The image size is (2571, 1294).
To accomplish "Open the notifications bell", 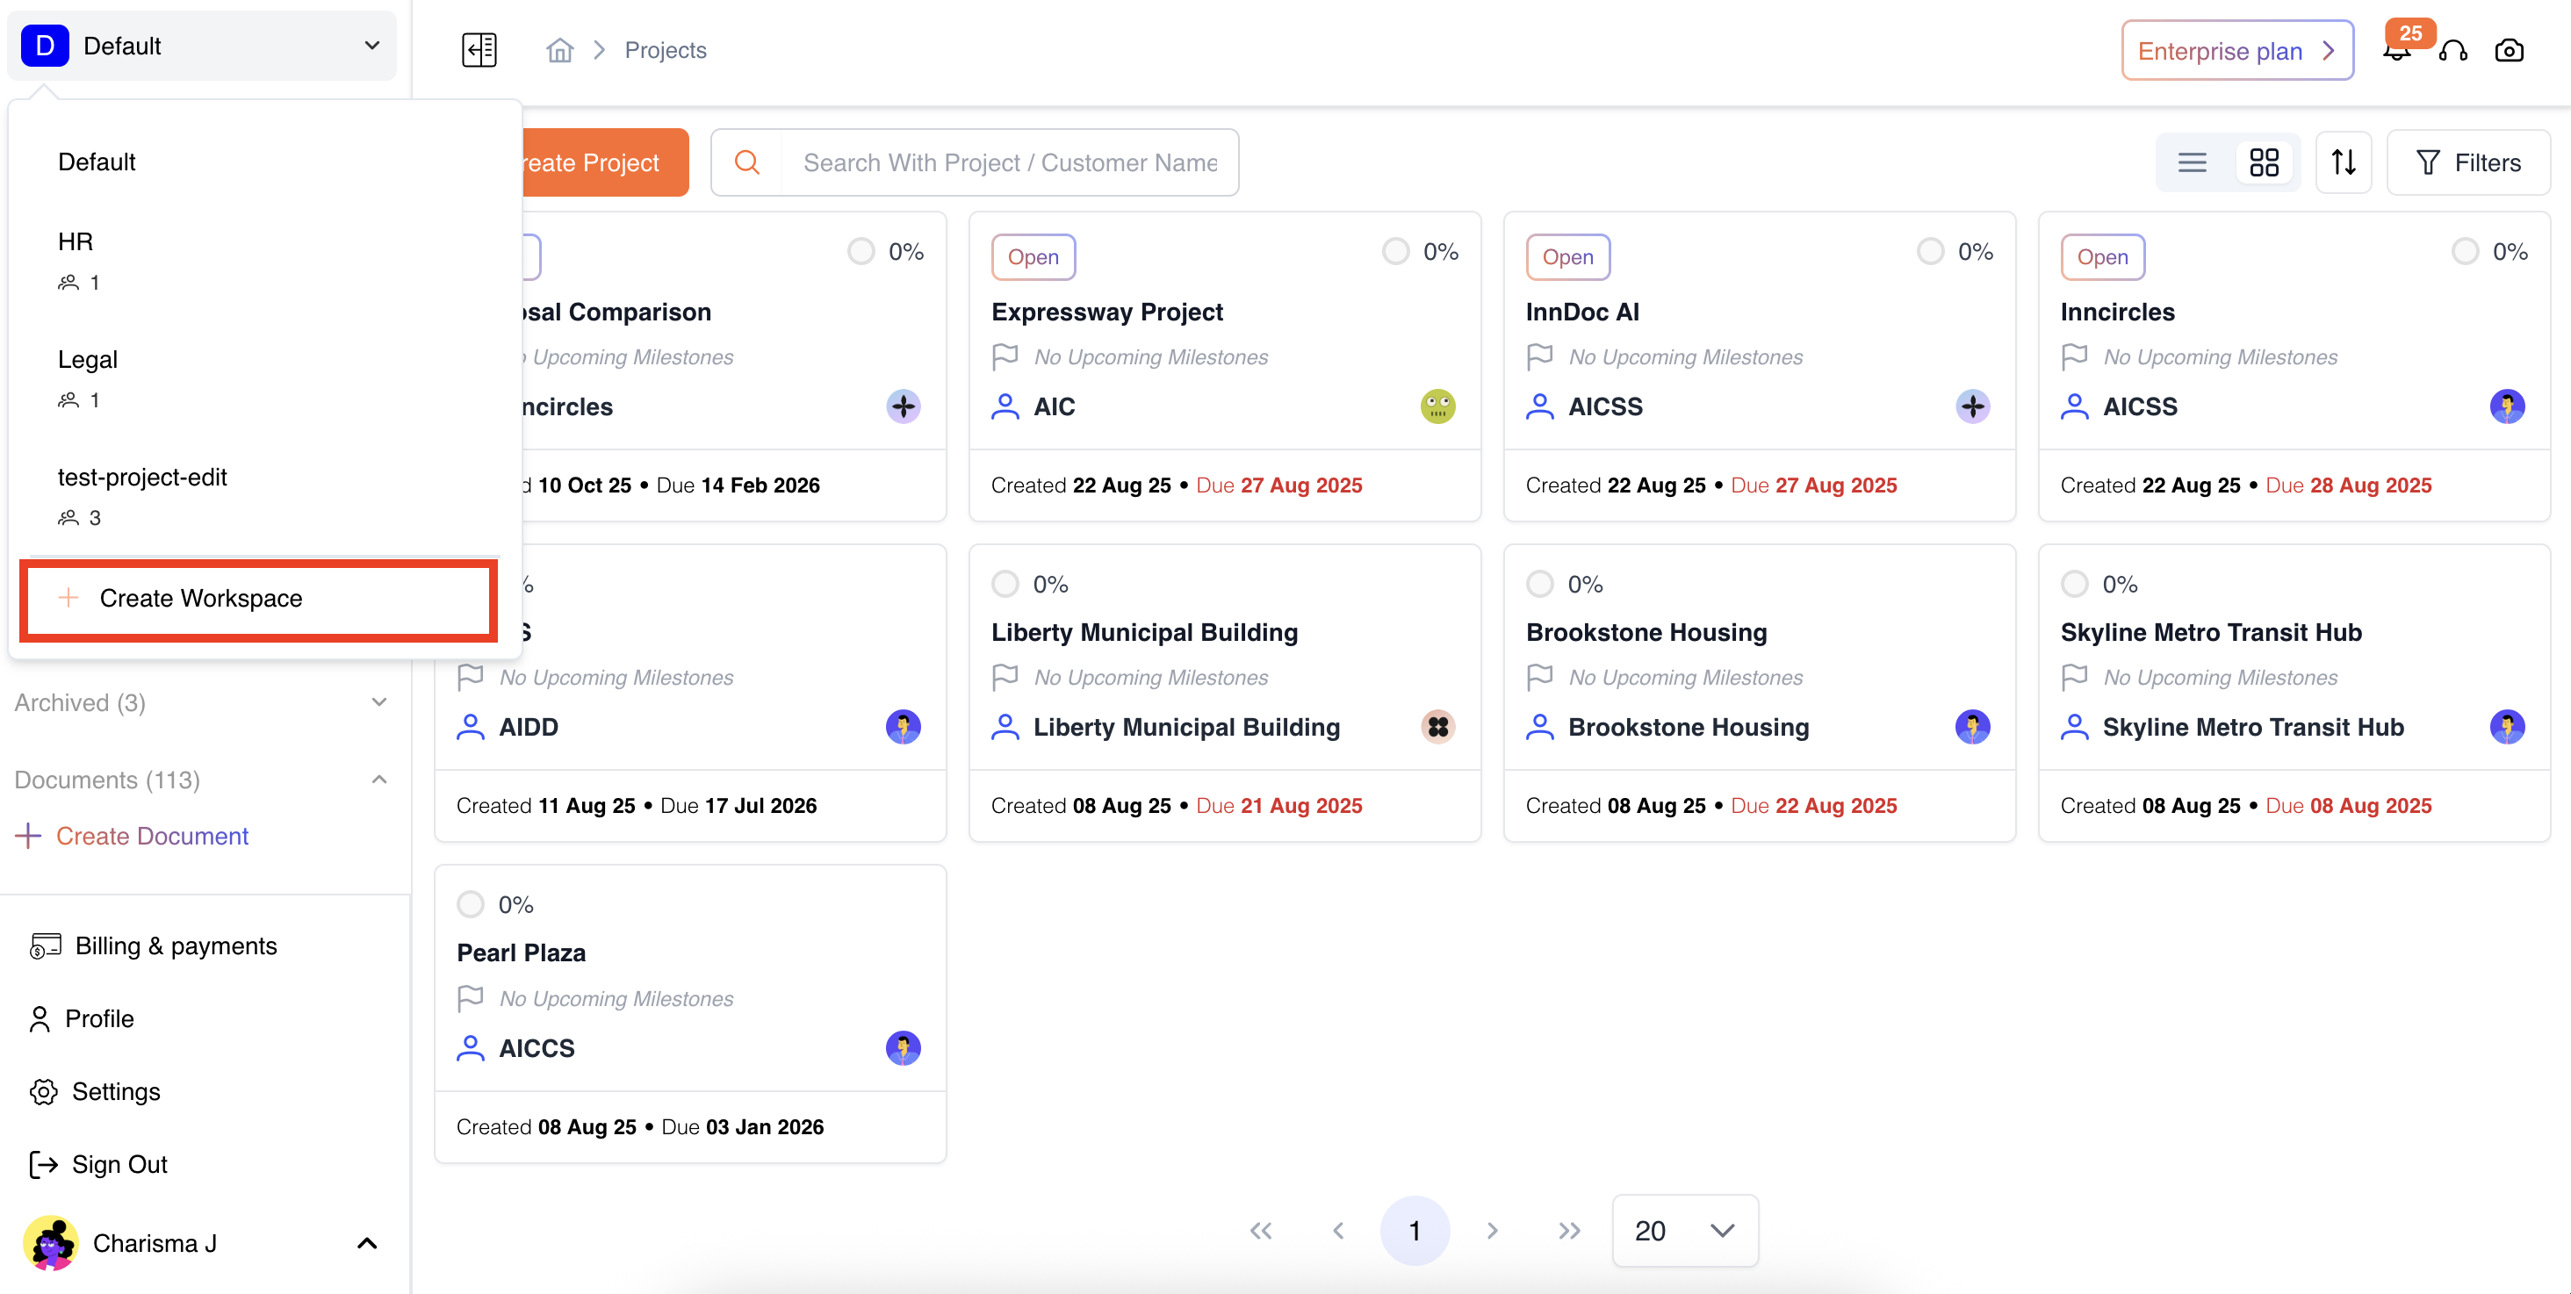I will (x=2396, y=52).
